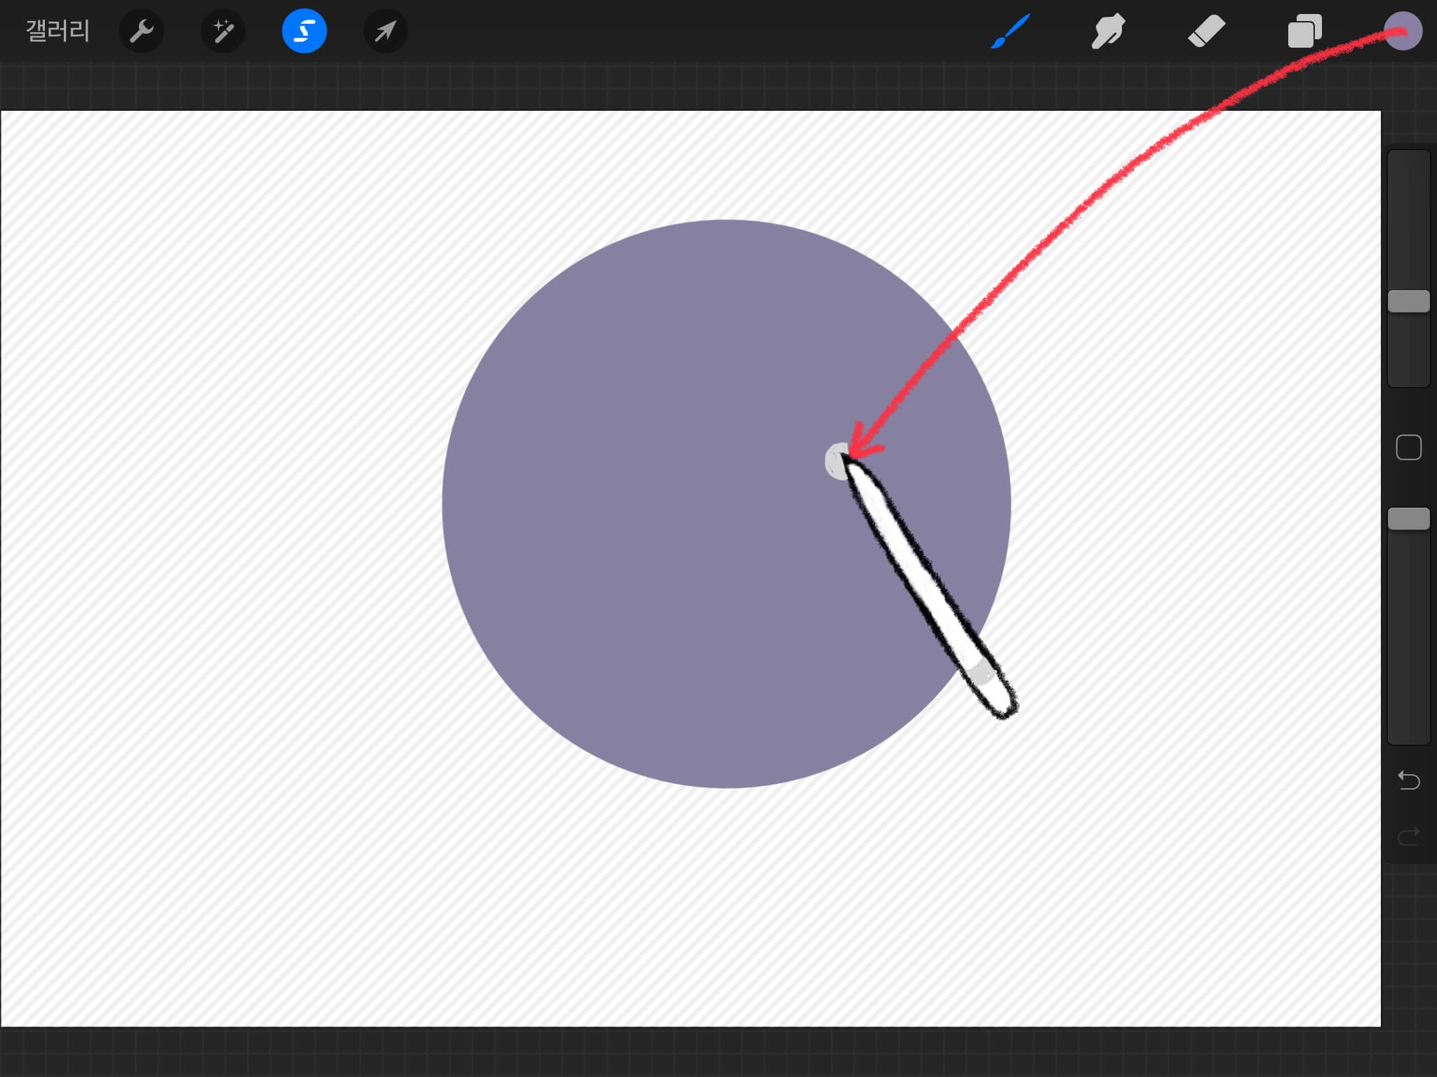Image resolution: width=1437 pixels, height=1077 pixels.
Task: Select the Brush tool
Action: 1010,31
